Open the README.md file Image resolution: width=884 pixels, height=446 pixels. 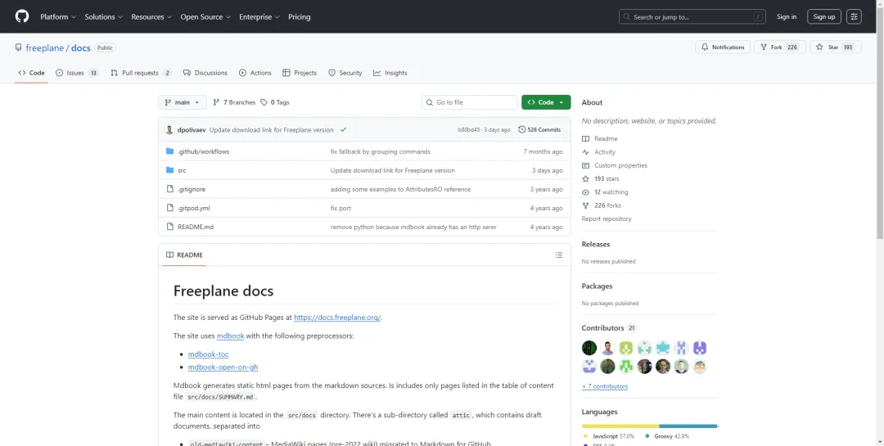tap(196, 228)
